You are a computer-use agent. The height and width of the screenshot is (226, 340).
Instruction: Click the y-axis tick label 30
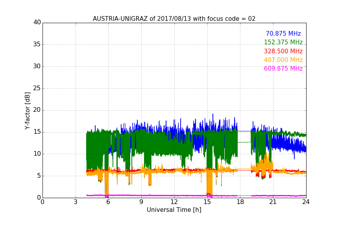(37, 66)
